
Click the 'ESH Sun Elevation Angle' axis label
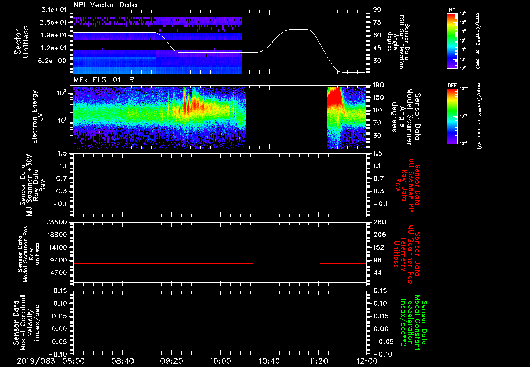point(398,41)
